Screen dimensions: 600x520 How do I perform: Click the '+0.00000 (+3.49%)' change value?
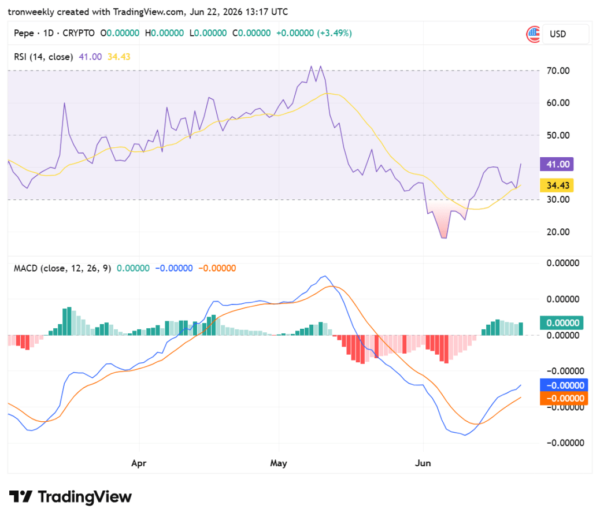pyautogui.click(x=314, y=34)
